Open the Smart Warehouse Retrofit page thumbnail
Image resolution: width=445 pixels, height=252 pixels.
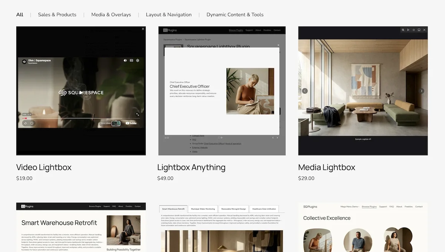(81, 227)
